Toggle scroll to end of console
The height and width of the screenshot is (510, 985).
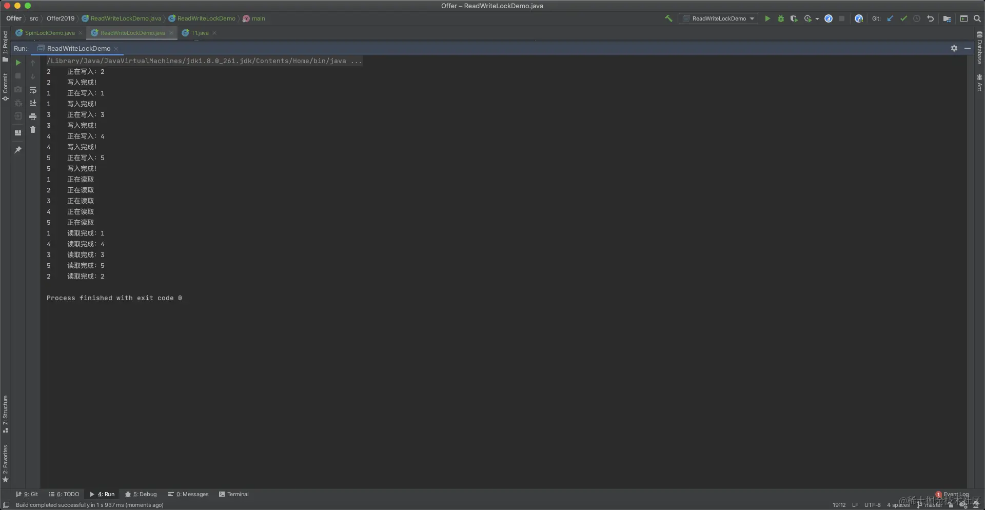tap(33, 103)
